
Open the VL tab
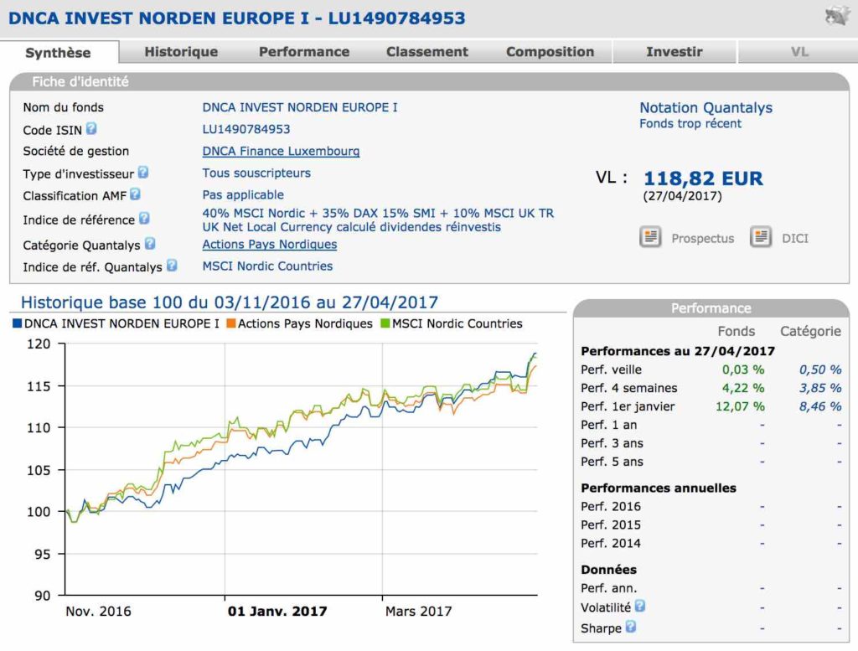(x=799, y=52)
